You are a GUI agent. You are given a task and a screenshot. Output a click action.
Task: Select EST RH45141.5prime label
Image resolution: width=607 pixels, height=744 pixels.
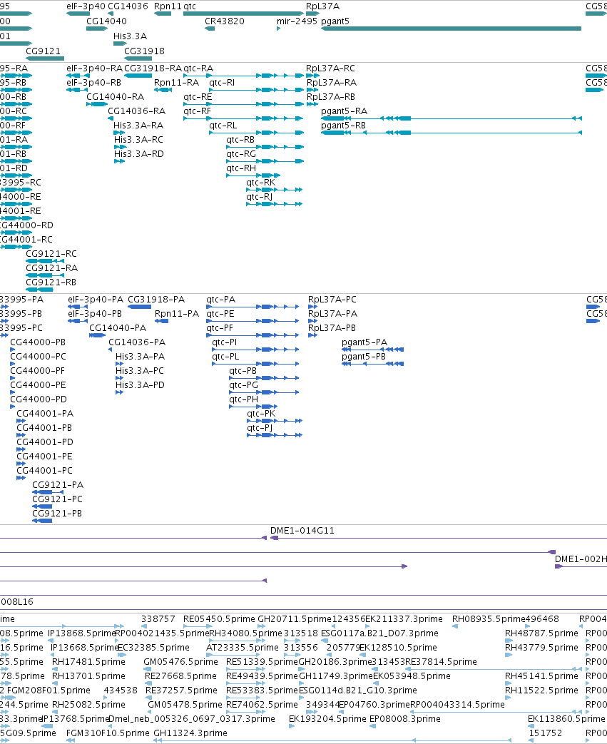[x=541, y=676]
